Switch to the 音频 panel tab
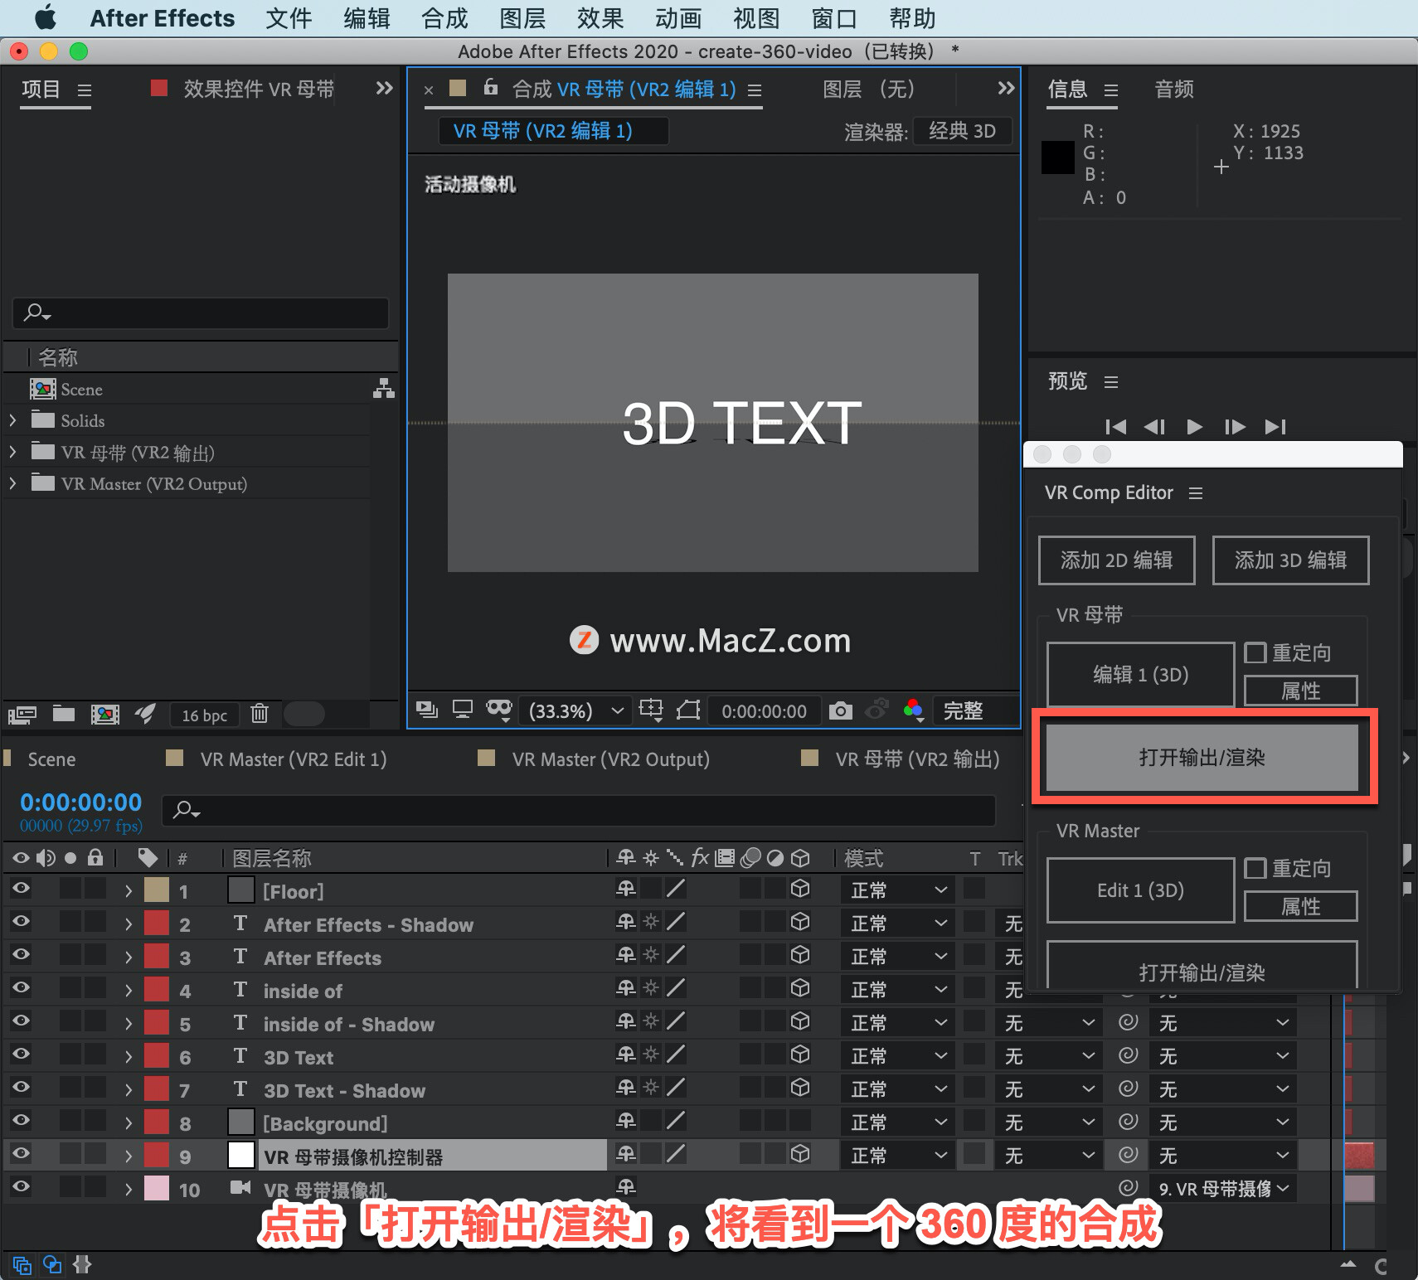The height and width of the screenshot is (1280, 1418). point(1174,89)
